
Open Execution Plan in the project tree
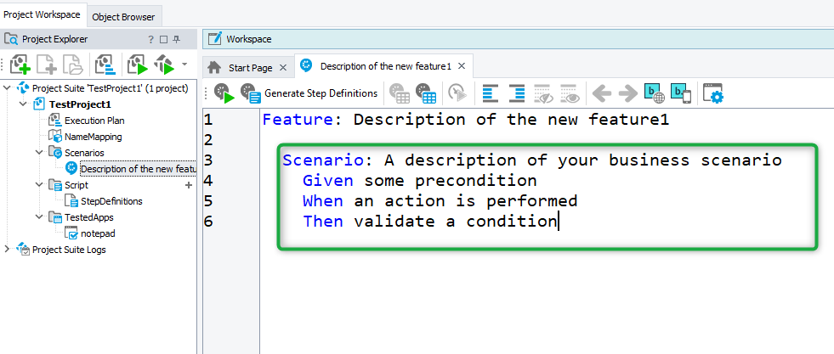pyautogui.click(x=94, y=121)
